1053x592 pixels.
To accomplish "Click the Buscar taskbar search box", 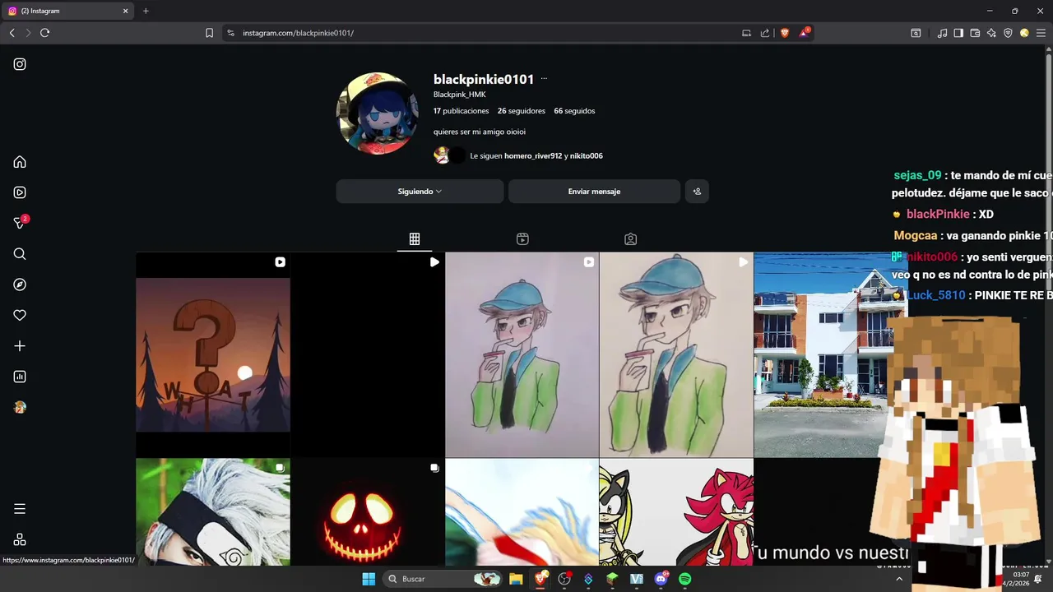I will pyautogui.click(x=444, y=579).
